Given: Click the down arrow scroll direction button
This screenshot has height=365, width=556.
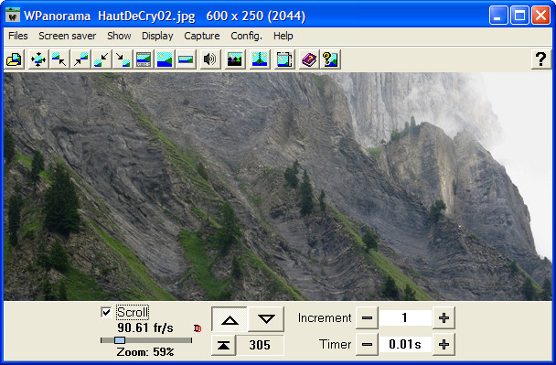Looking at the screenshot, I should [266, 319].
